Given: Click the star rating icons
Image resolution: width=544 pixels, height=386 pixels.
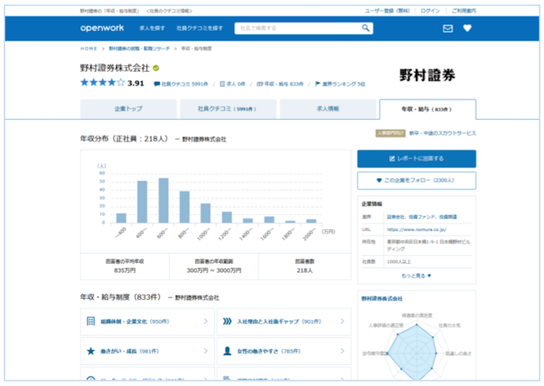Looking at the screenshot, I should 102,83.
